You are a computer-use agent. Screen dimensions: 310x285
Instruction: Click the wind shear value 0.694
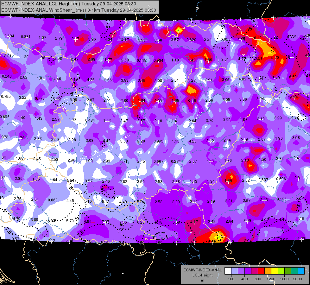[x=9, y=36]
